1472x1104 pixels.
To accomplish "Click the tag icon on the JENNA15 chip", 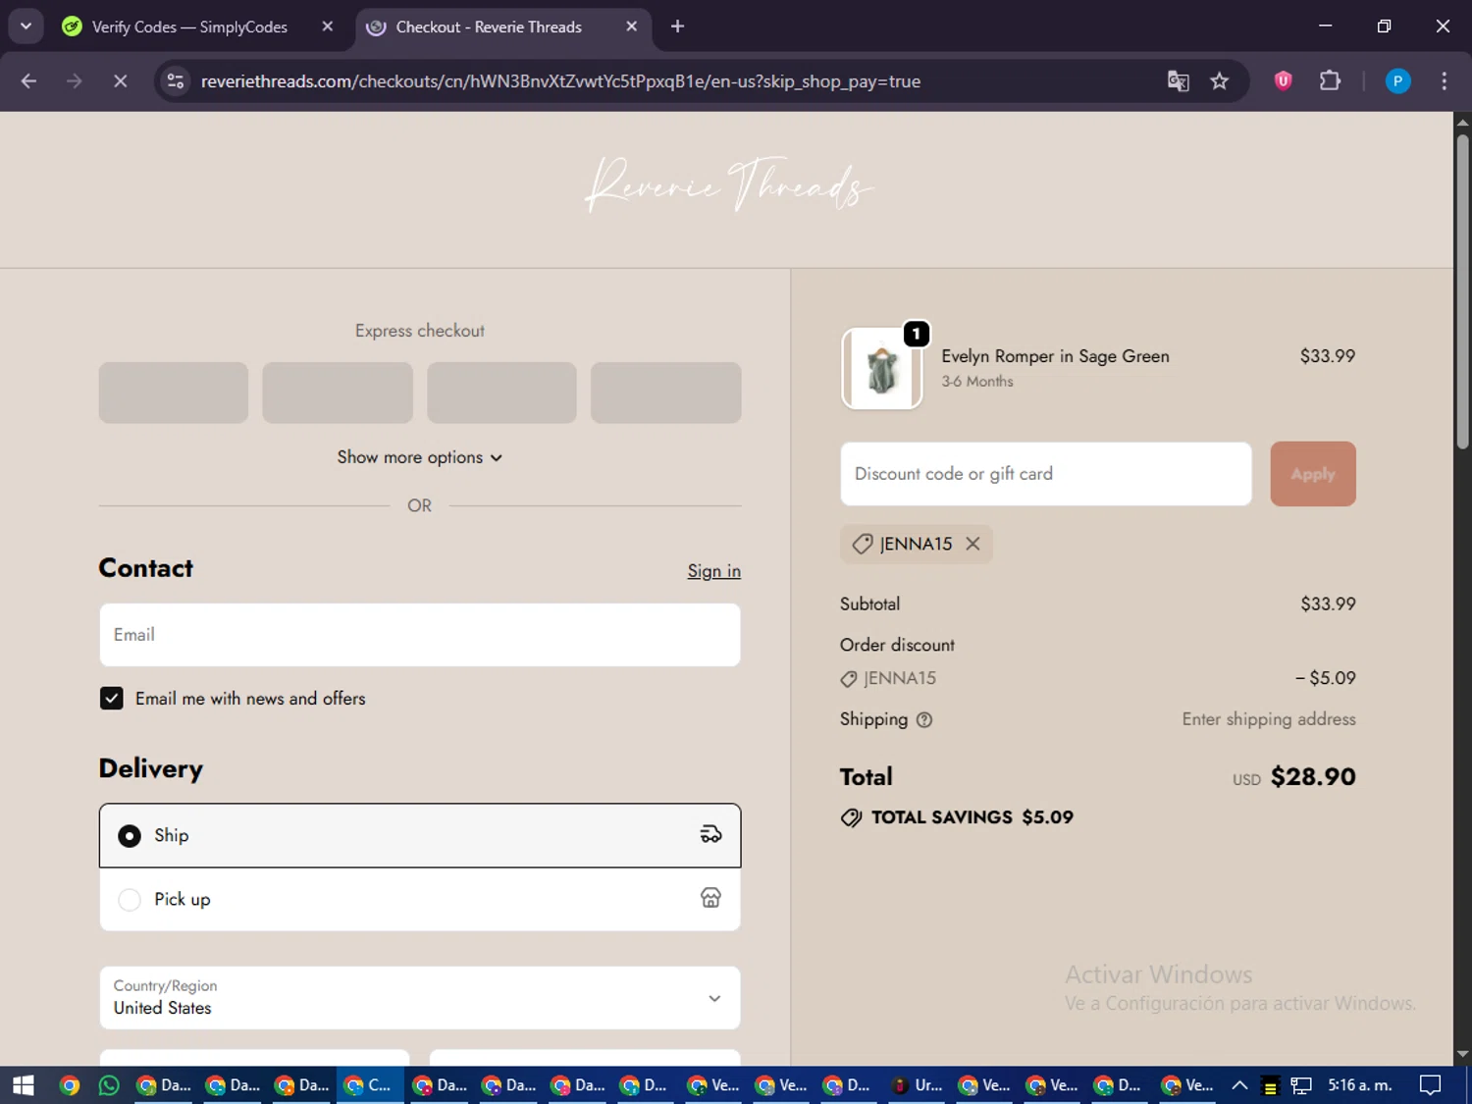I will [x=862, y=544].
